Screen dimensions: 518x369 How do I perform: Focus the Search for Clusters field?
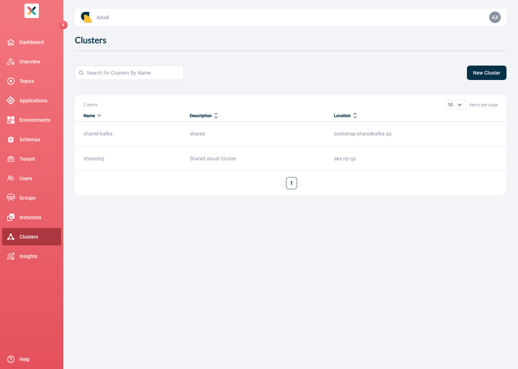129,73
